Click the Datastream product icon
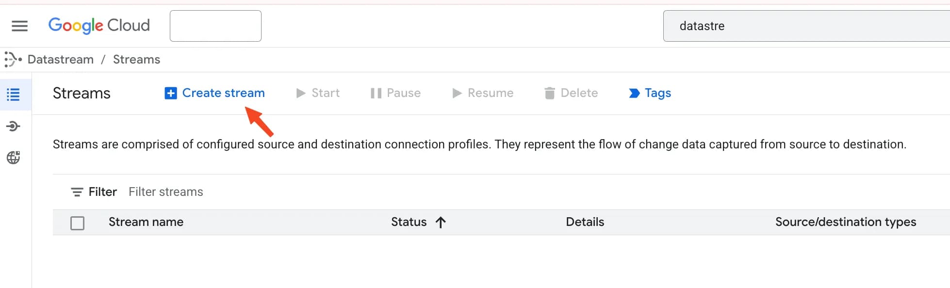950x288 pixels. [13, 60]
